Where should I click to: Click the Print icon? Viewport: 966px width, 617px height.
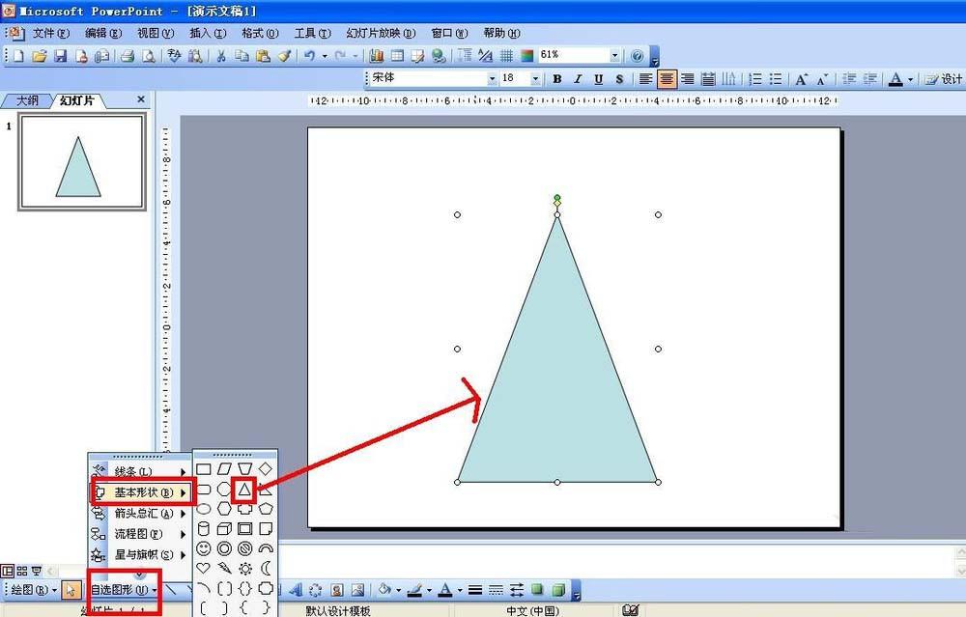[x=127, y=56]
